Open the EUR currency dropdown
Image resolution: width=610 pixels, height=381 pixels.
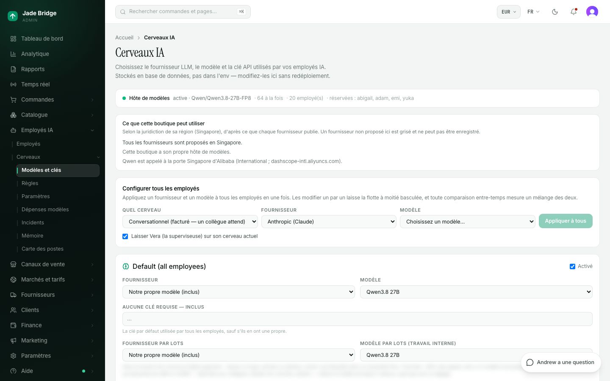[508, 12]
